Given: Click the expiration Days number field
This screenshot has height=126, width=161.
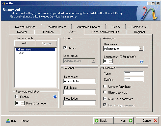Looking at the screenshot, I should [18, 103].
